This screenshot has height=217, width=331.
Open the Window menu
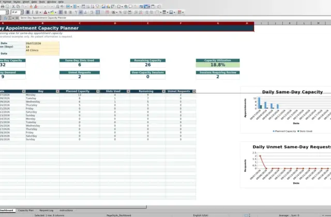coord(52,2)
